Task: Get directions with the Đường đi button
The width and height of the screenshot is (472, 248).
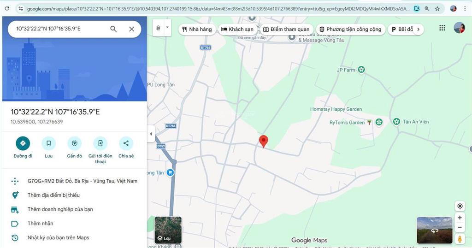Action: 23,147
